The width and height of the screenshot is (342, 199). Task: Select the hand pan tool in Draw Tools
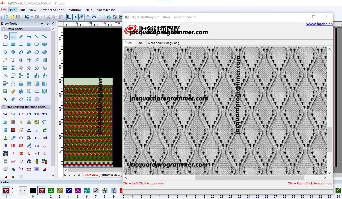(5, 36)
